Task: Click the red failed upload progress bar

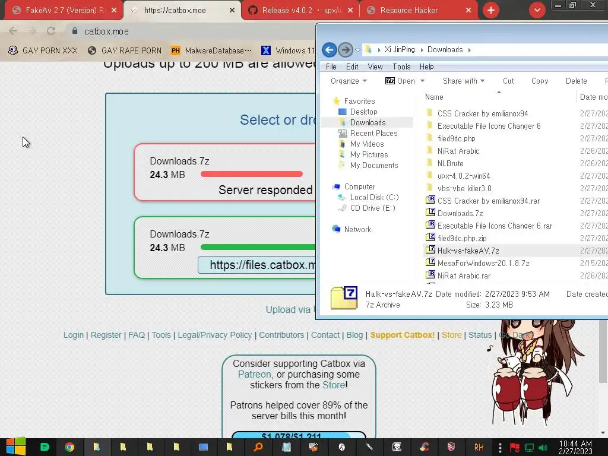Action: pyautogui.click(x=252, y=174)
